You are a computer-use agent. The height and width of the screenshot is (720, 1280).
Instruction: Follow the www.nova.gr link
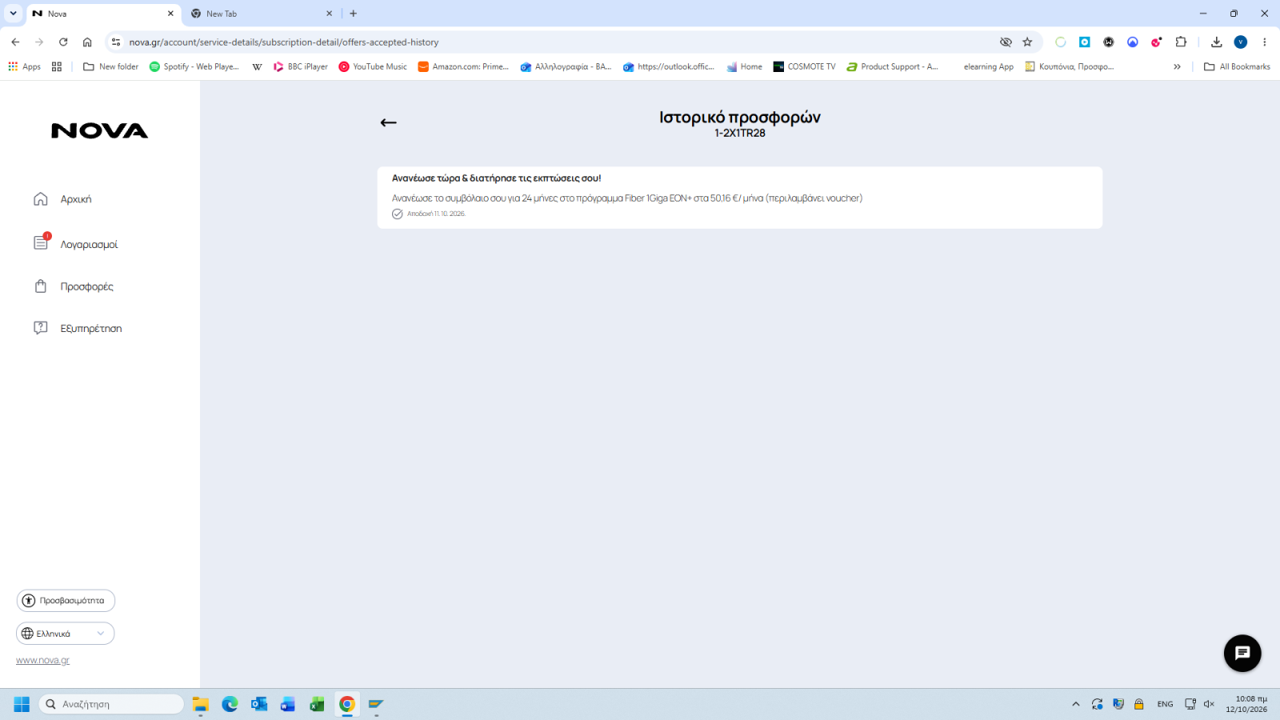click(x=42, y=661)
